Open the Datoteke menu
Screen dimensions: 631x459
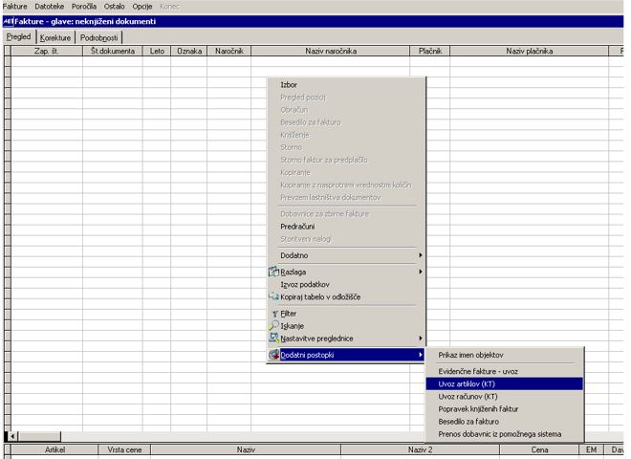[49, 7]
